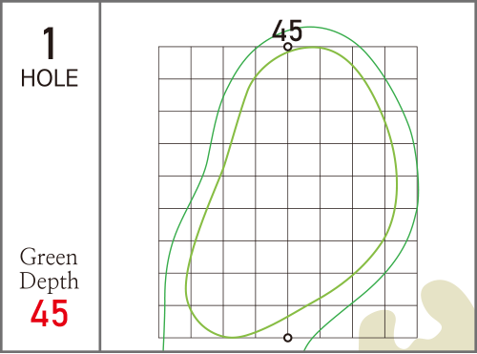Click the top of the inner green outline

313,48
